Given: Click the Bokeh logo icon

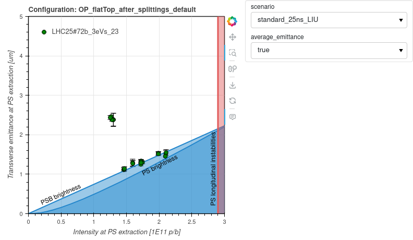Looking at the screenshot, I should (233, 21).
